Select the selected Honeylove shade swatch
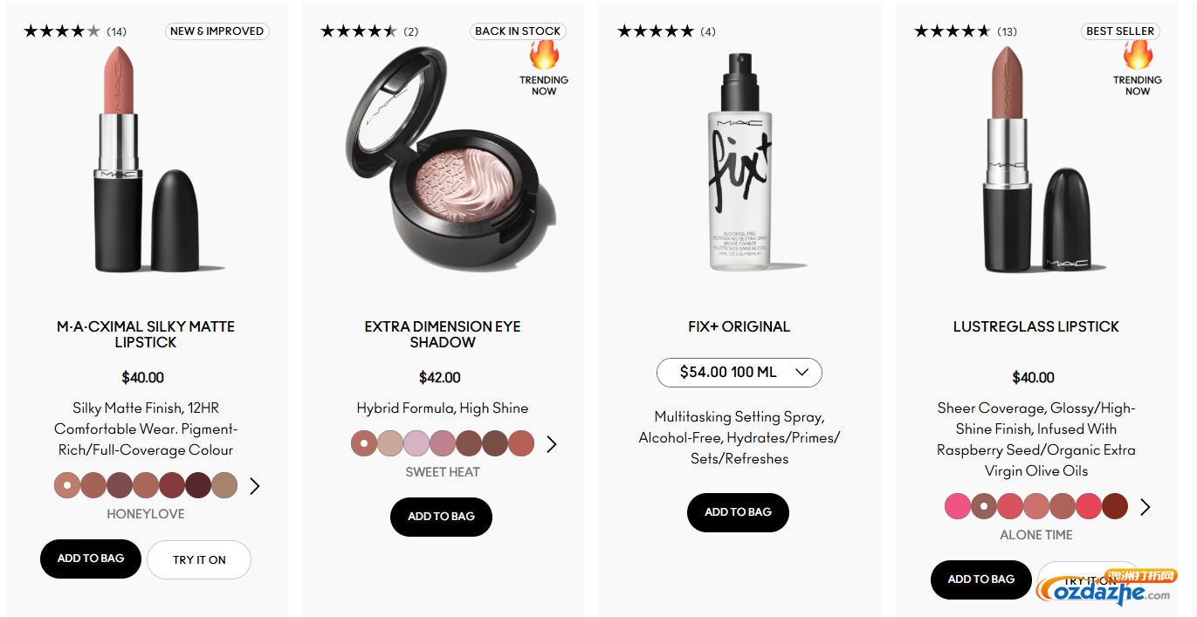 (67, 485)
